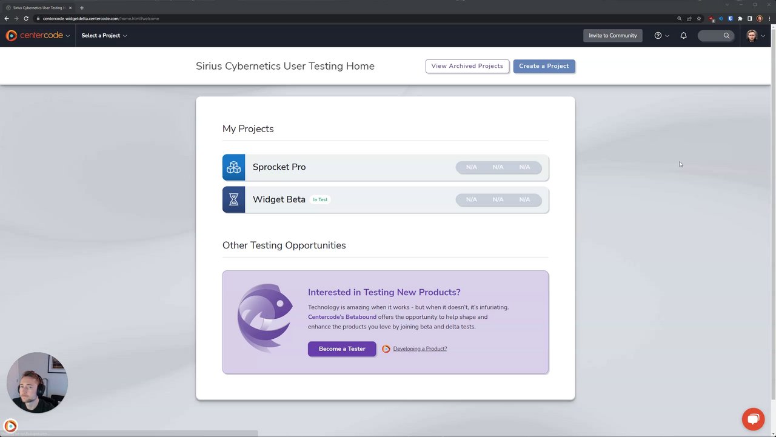
Task: Follow the Centercode's Betabound link
Action: point(342,317)
